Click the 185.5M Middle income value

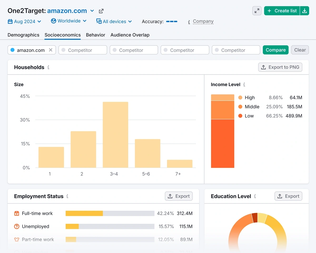coord(294,107)
